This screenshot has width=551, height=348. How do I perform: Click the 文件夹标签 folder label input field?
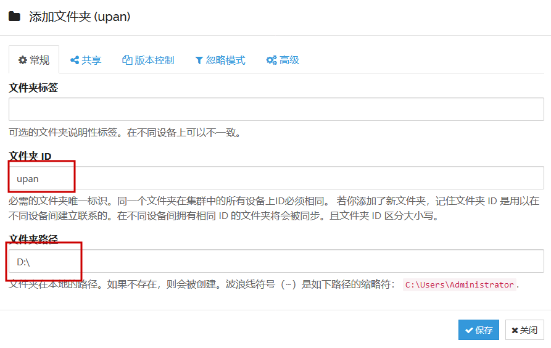click(276, 109)
